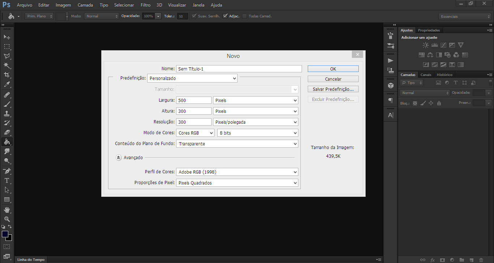Select the Dodge tool
Viewport: 494px width, 263px height.
[7, 161]
